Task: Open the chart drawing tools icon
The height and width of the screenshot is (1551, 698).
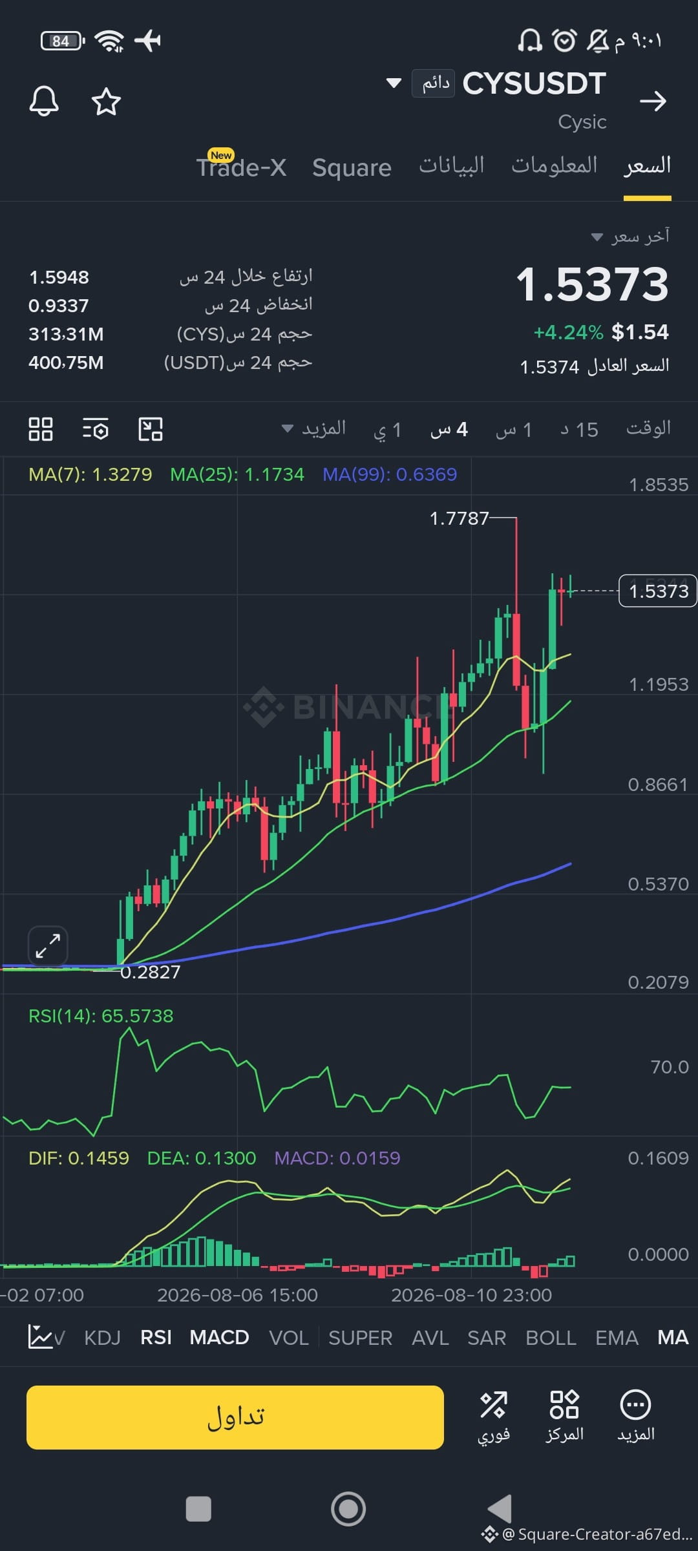Action: [x=151, y=428]
